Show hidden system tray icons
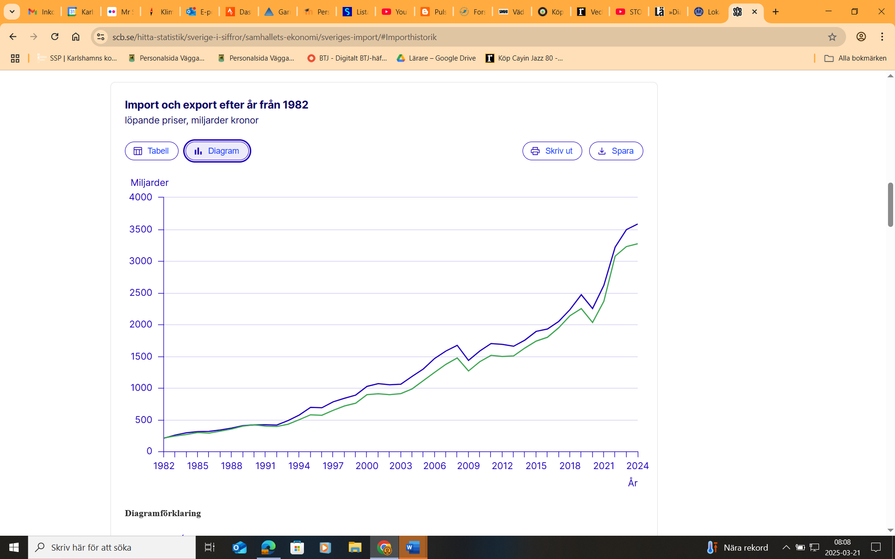 coord(786,547)
